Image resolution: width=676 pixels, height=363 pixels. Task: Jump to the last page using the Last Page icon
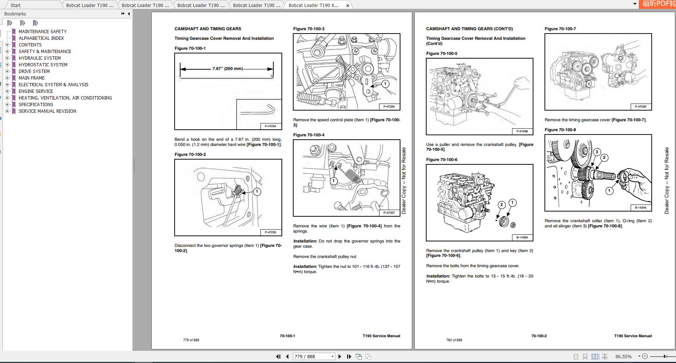tap(349, 357)
